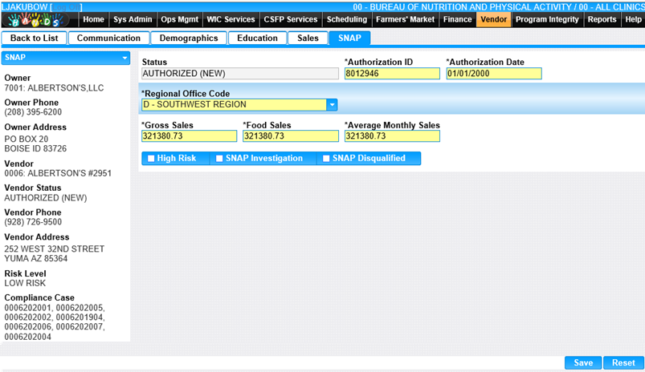This screenshot has height=372, width=645.
Task: Click the Status field
Action: (240, 74)
